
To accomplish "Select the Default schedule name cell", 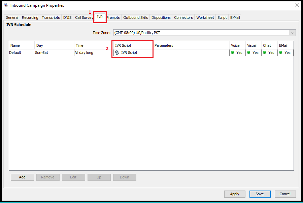I will tap(22, 53).
